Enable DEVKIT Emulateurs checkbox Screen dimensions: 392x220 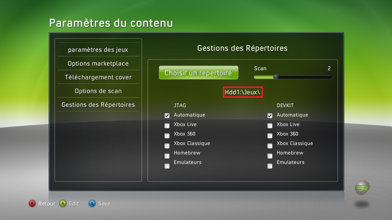270,166
